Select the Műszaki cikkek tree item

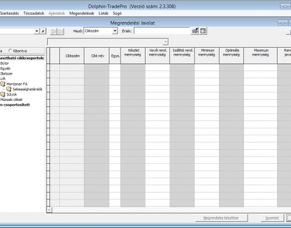[12, 100]
